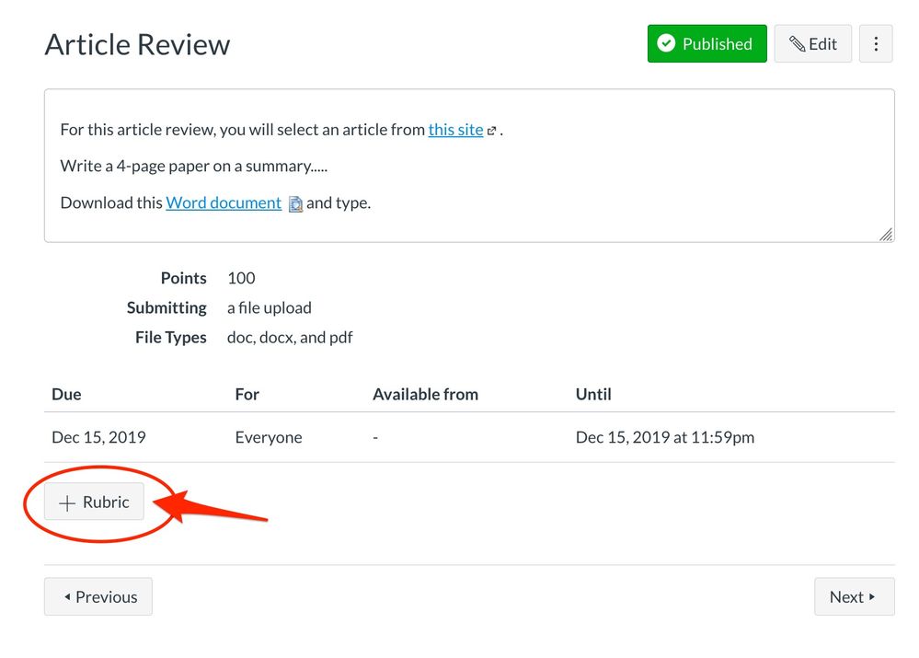
Task: Click the plus icon on the Rubric button
Action: pyautogui.click(x=67, y=503)
